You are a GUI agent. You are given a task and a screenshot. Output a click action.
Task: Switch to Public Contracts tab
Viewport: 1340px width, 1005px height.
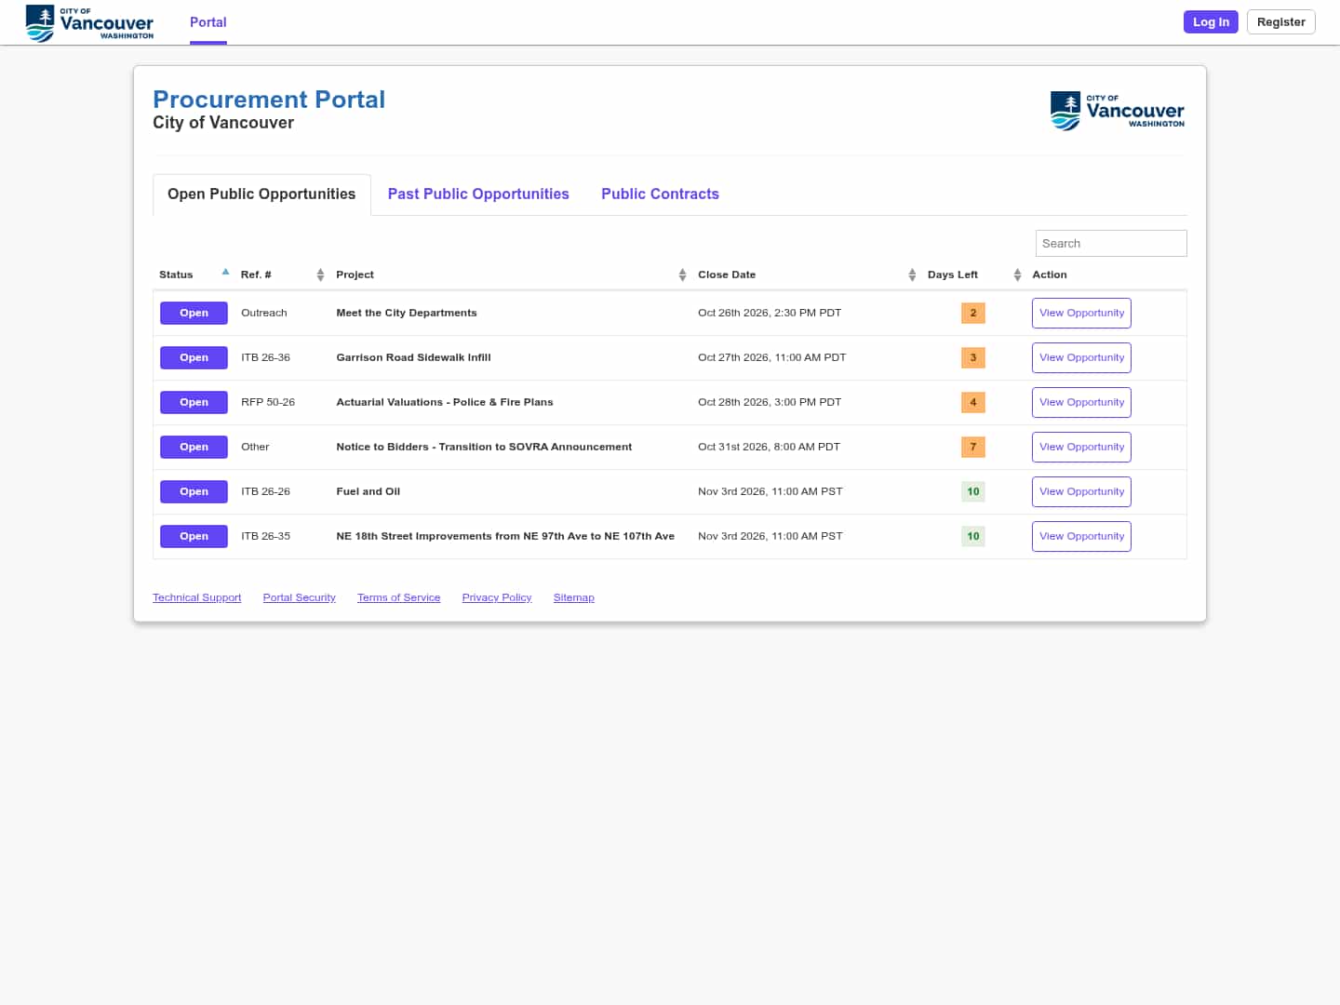(660, 194)
